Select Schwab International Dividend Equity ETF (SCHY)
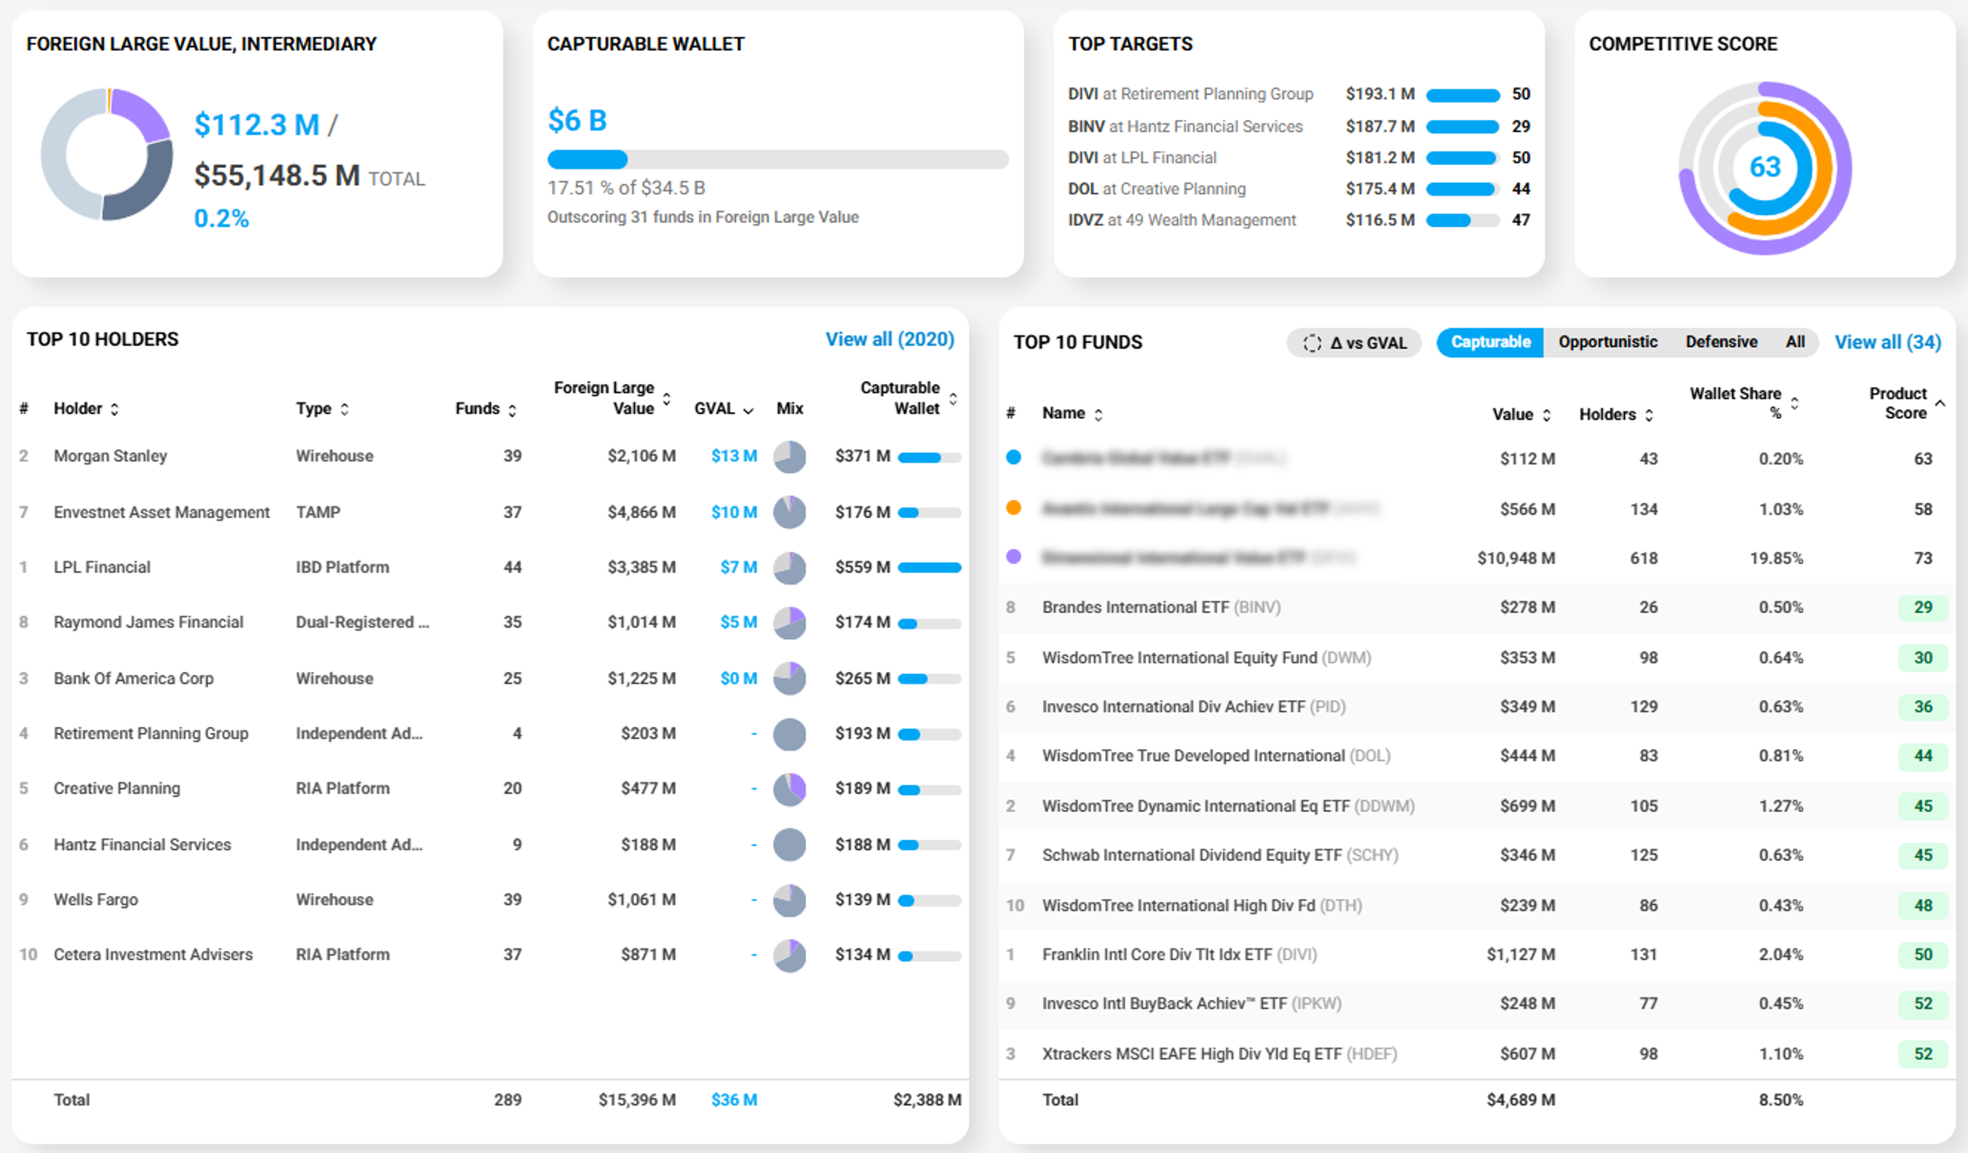Image resolution: width=1968 pixels, height=1153 pixels. (x=1220, y=856)
